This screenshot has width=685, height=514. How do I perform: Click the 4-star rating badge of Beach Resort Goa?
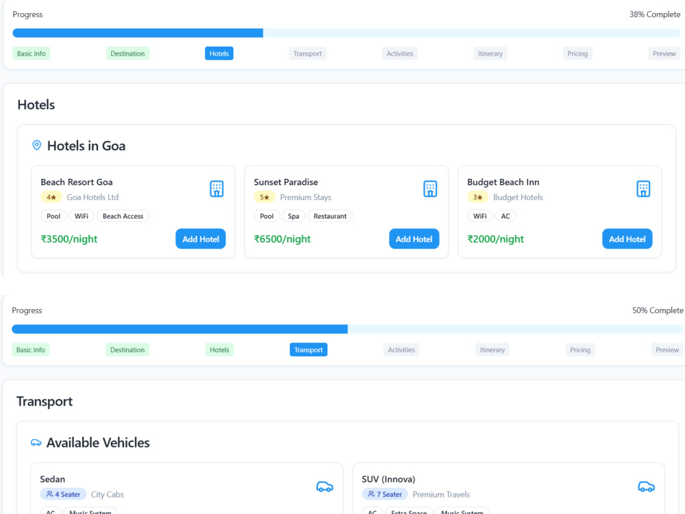(51, 197)
